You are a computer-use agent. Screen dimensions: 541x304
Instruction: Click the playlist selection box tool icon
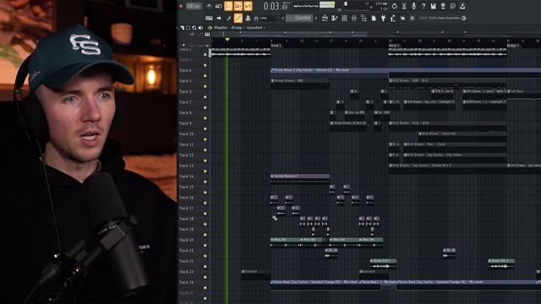(x=188, y=28)
